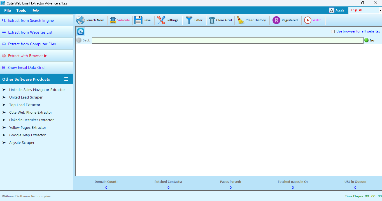This screenshot has height=201, width=382.
Task: Enable Use browser for all websites checkbox
Action: (333, 31)
